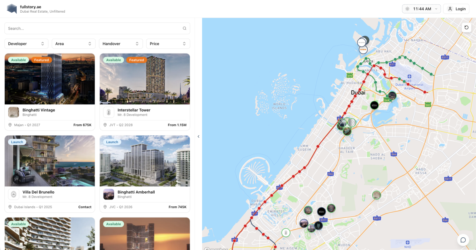Click the fullstory.ae site name
This screenshot has width=476, height=250.
click(x=31, y=6)
